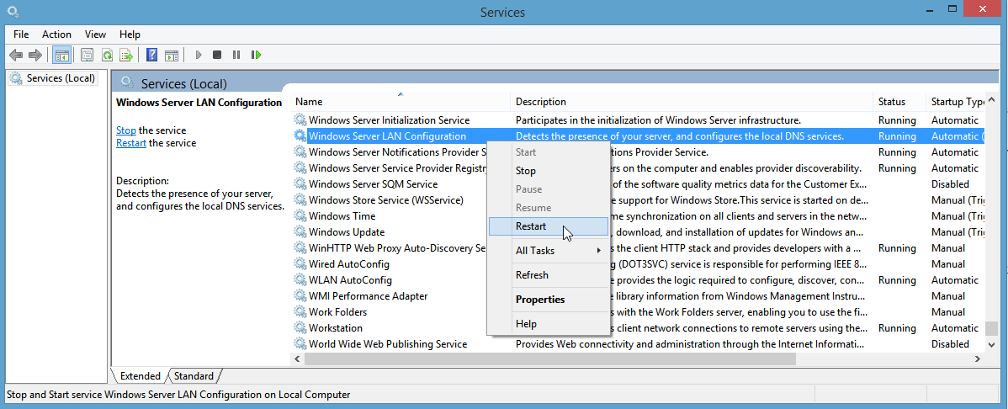Image resolution: width=1008 pixels, height=409 pixels.
Task: Select the WMI Performance Adapter row
Action: [638, 296]
